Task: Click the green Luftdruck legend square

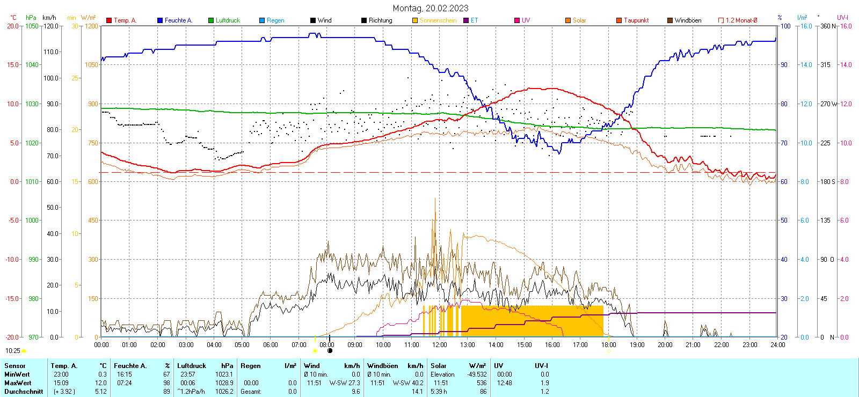Action: (x=211, y=20)
